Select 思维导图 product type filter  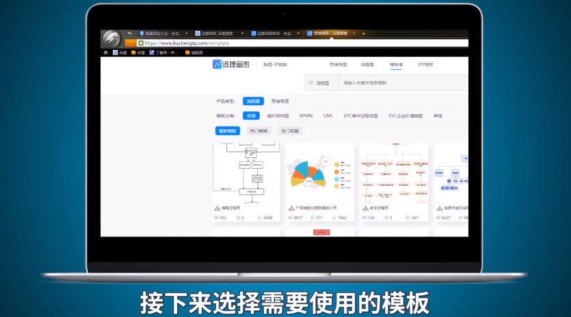pos(280,101)
